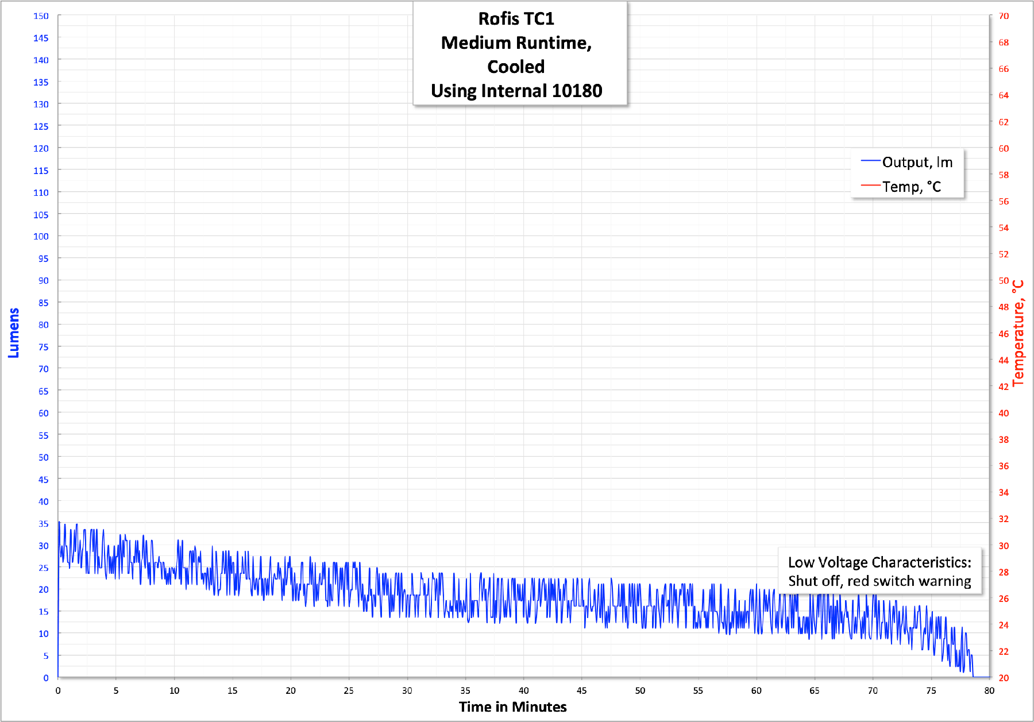Click the 0 label on the Lumens axis
The width and height of the screenshot is (1034, 722).
[46, 678]
